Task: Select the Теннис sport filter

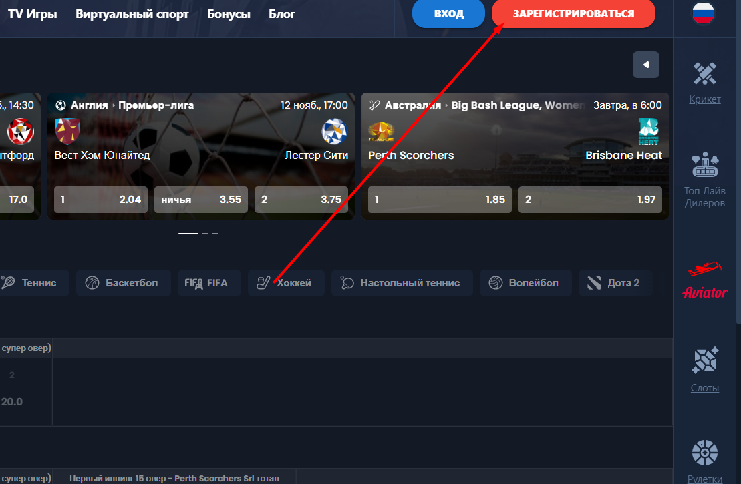Action: tap(34, 283)
